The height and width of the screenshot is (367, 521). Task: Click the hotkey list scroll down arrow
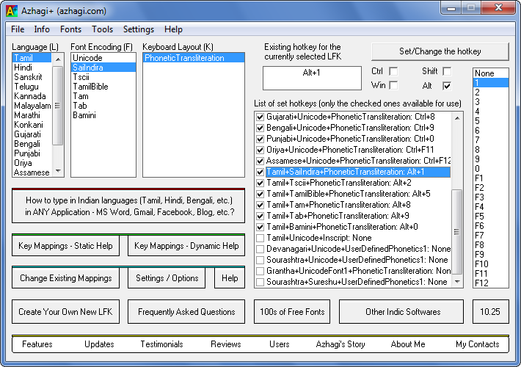(457, 282)
